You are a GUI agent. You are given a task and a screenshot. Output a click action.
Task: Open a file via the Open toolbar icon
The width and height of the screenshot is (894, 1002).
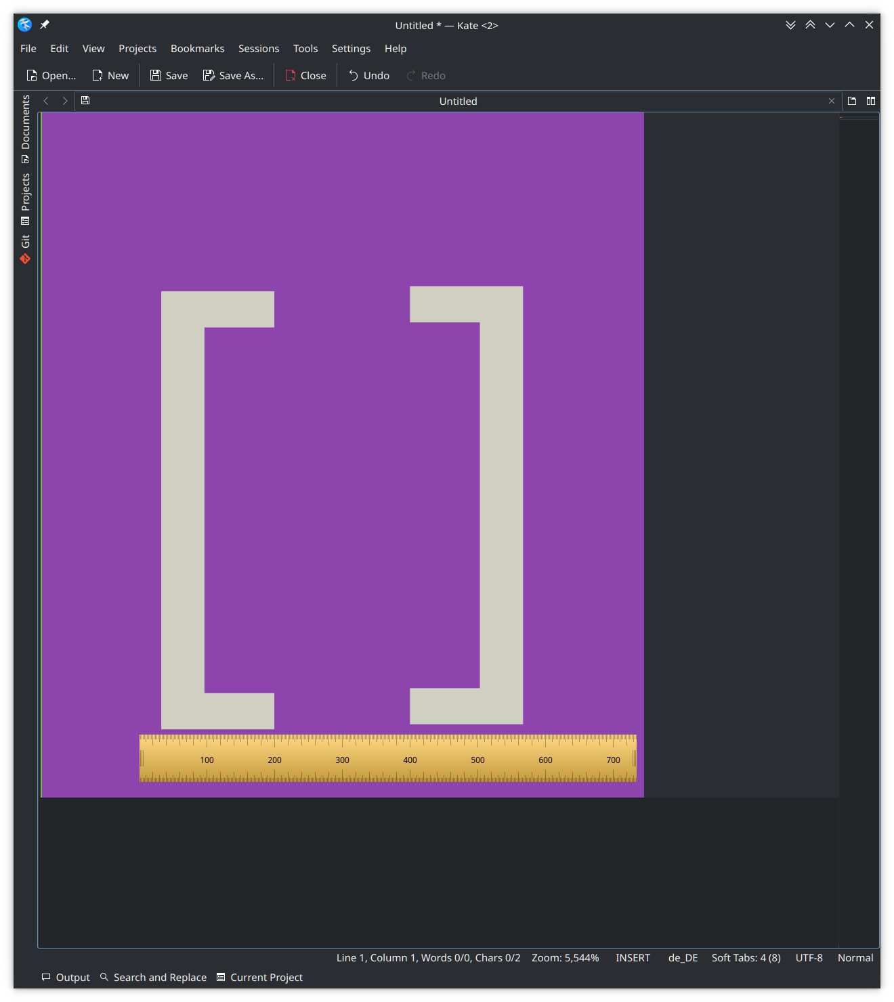51,75
